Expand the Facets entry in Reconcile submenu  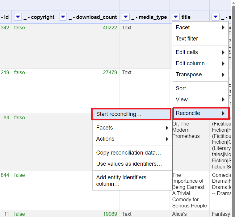(132, 128)
